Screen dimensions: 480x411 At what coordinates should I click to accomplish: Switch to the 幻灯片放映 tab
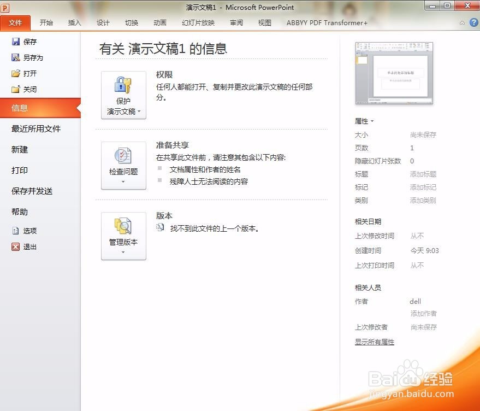[x=198, y=22]
